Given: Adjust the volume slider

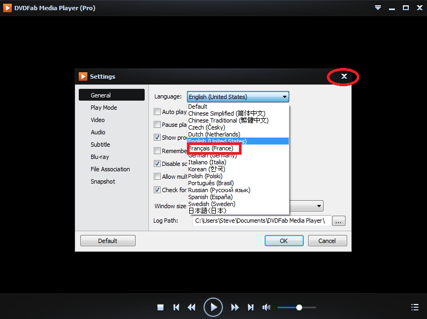Looking at the screenshot, I should pyautogui.click(x=297, y=307).
